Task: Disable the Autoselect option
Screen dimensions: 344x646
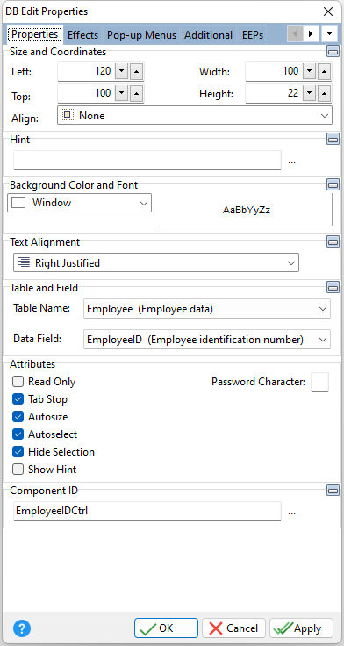Action: 18,434
